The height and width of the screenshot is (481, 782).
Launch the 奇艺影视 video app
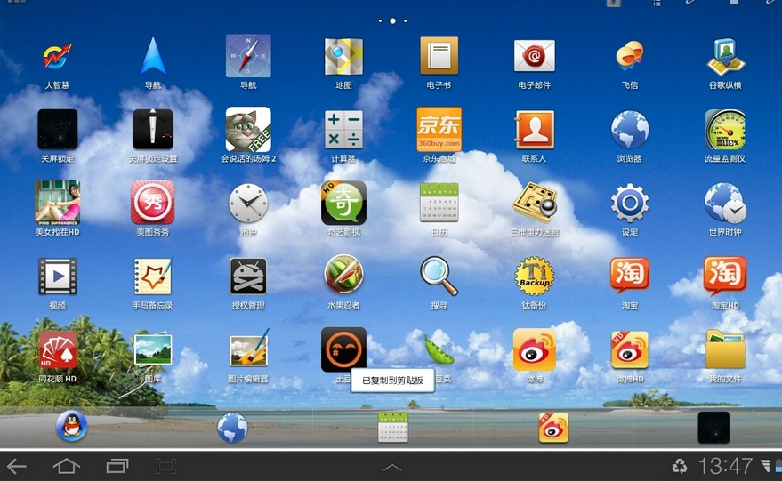coord(343,203)
